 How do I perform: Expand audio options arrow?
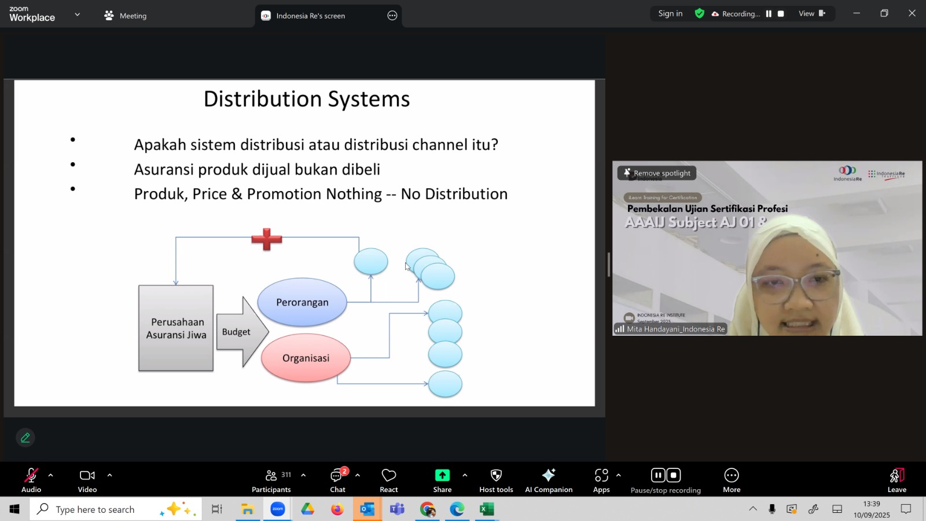click(x=51, y=475)
